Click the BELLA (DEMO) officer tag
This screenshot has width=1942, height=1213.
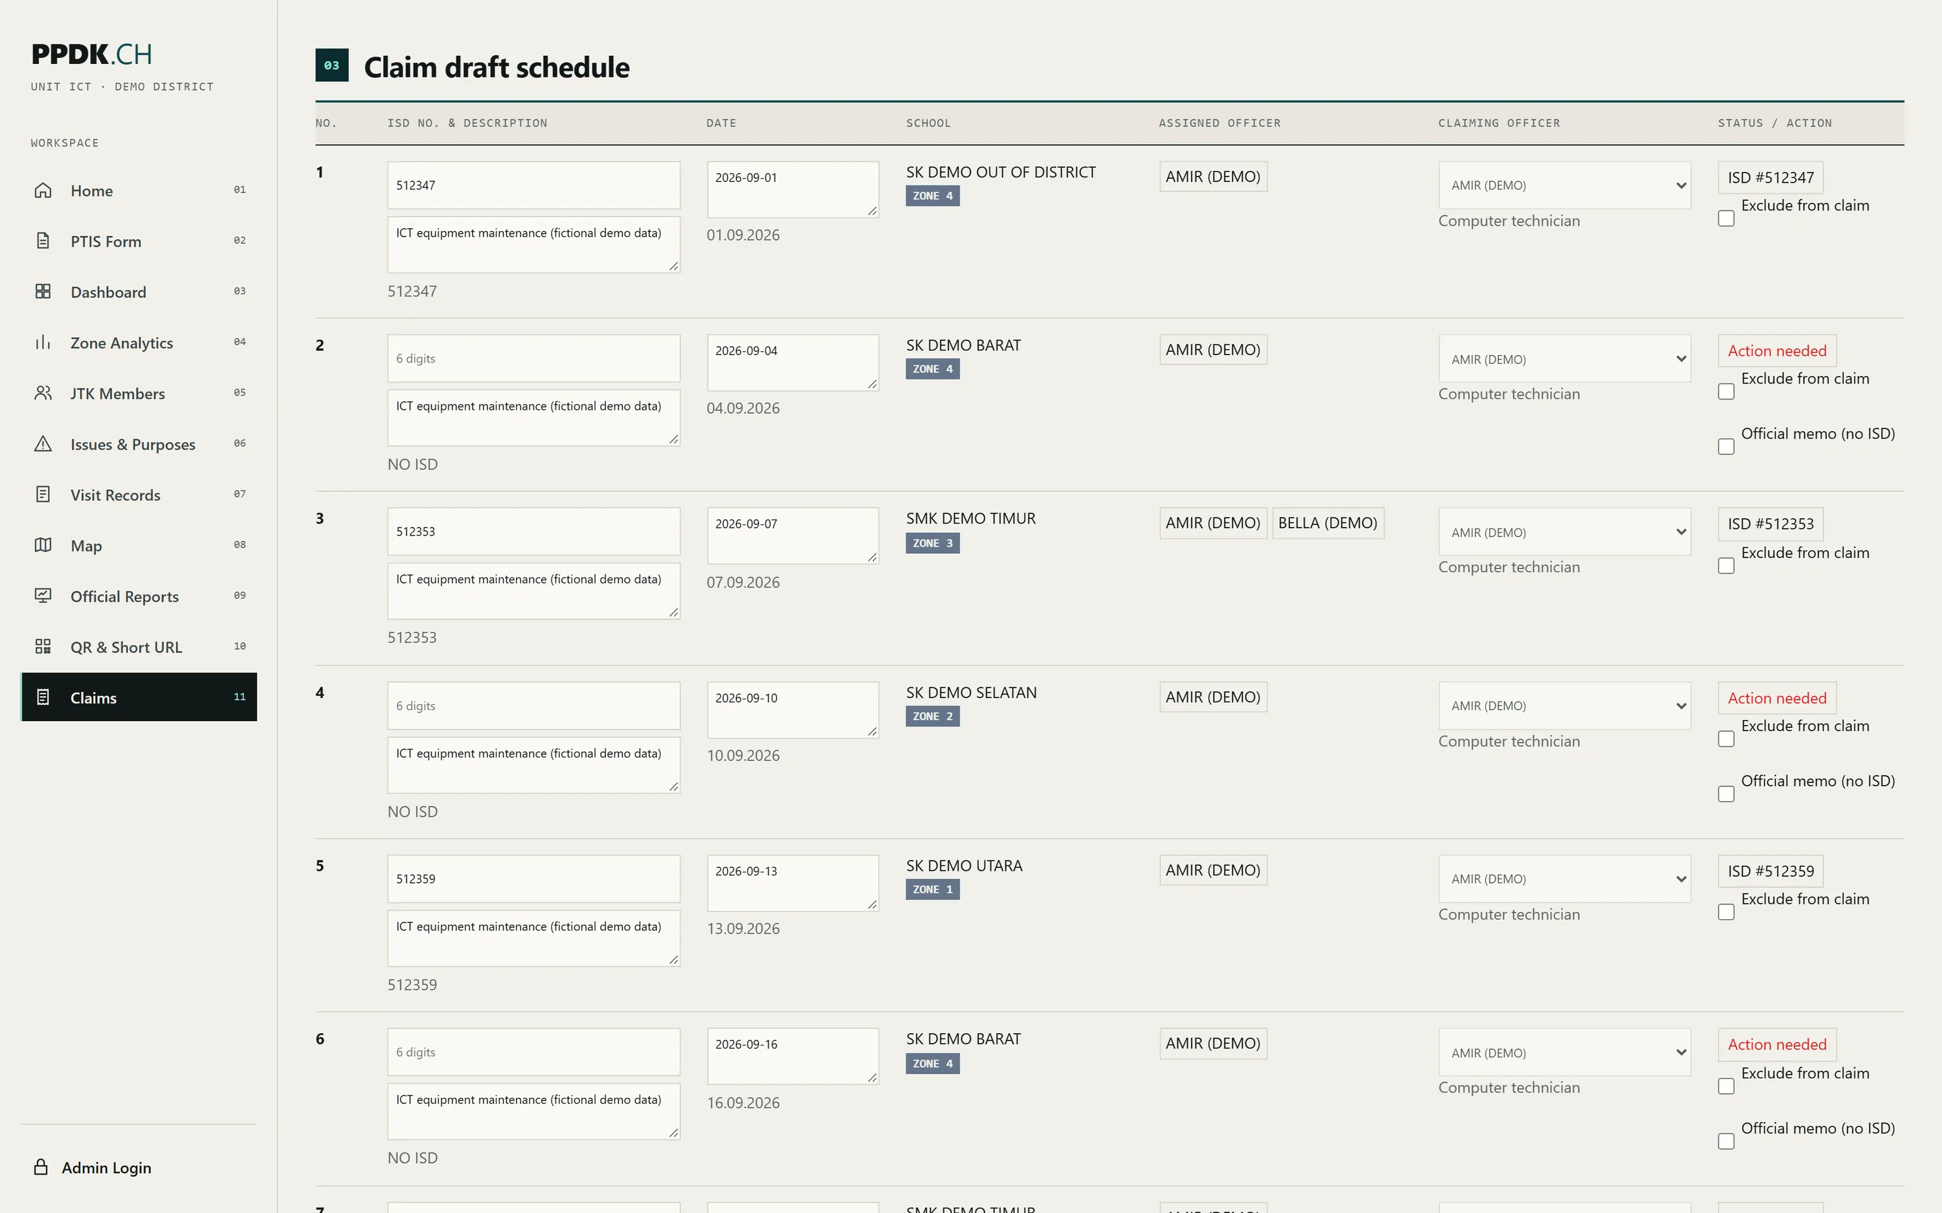pyautogui.click(x=1327, y=523)
